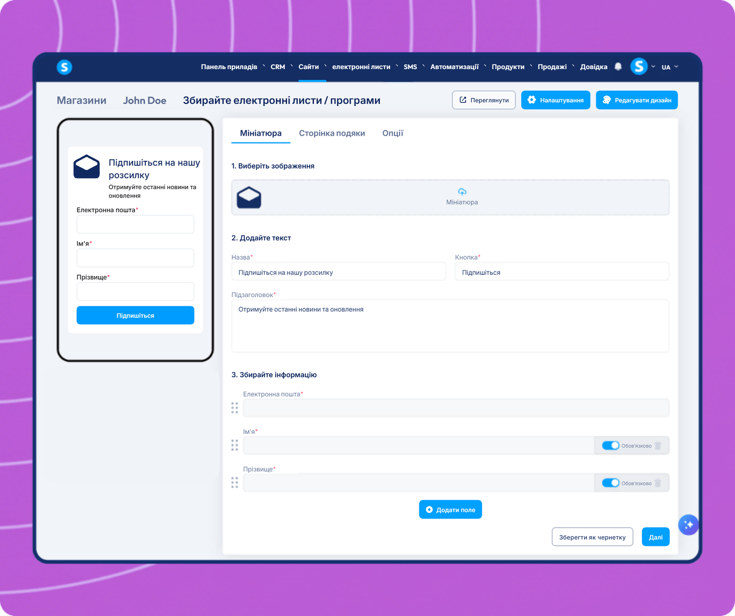Click the Додати поле button

(450, 510)
